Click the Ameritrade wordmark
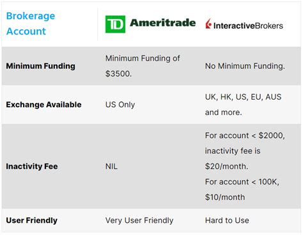This screenshot has height=235, width=303. point(163,23)
